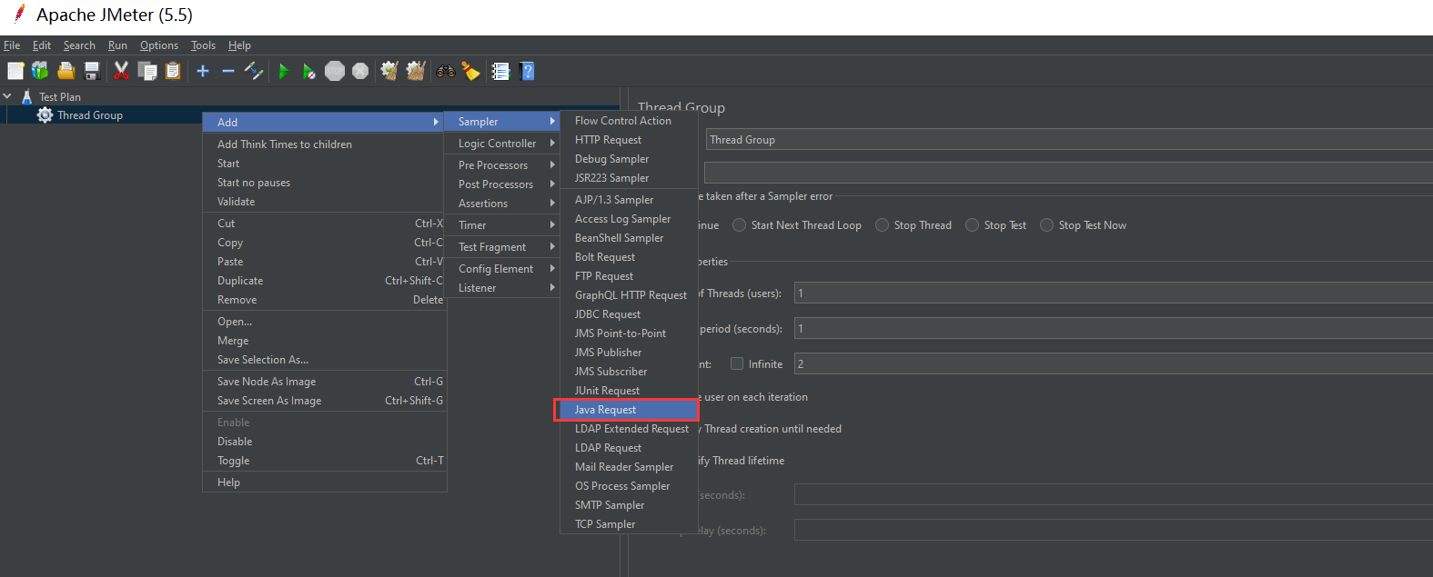Image resolution: width=1433 pixels, height=577 pixels.
Task: Click the Number of Threads input field
Action: [1114, 293]
